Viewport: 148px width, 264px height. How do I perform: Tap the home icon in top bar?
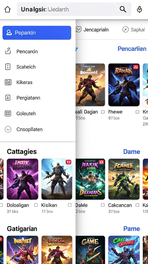click(x=7, y=10)
